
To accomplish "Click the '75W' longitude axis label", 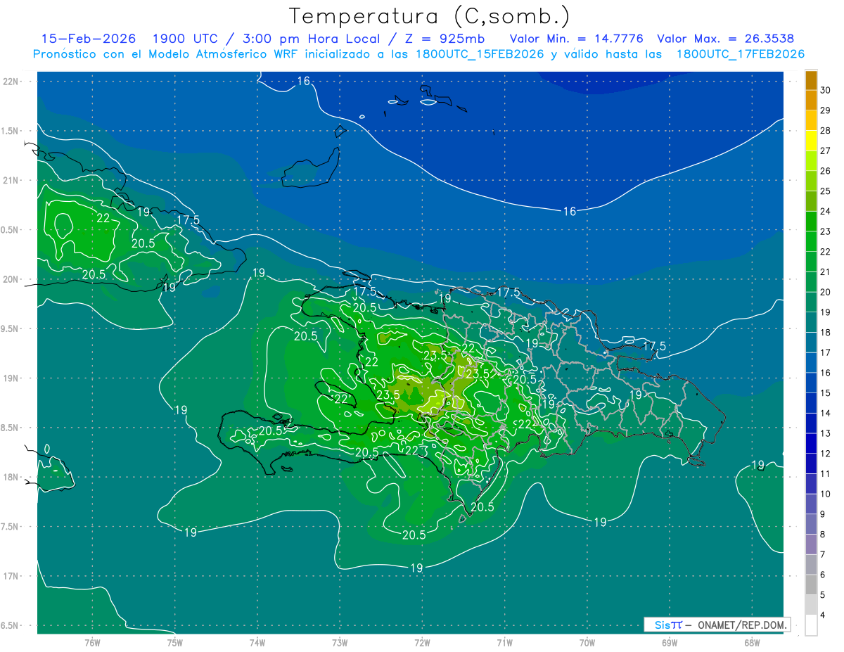I will tap(175, 643).
